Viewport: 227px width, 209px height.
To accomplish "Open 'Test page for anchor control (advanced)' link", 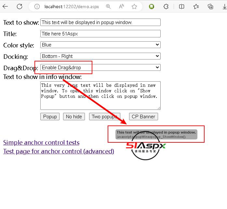I will [x=59, y=151].
